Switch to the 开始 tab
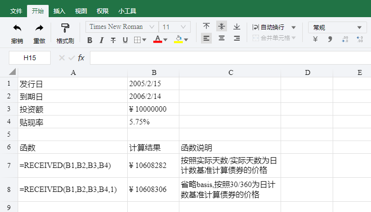 coord(38,11)
